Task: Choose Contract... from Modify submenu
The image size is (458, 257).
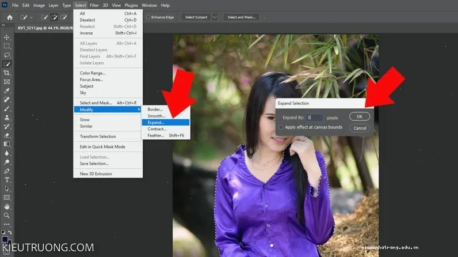Action: pos(166,129)
